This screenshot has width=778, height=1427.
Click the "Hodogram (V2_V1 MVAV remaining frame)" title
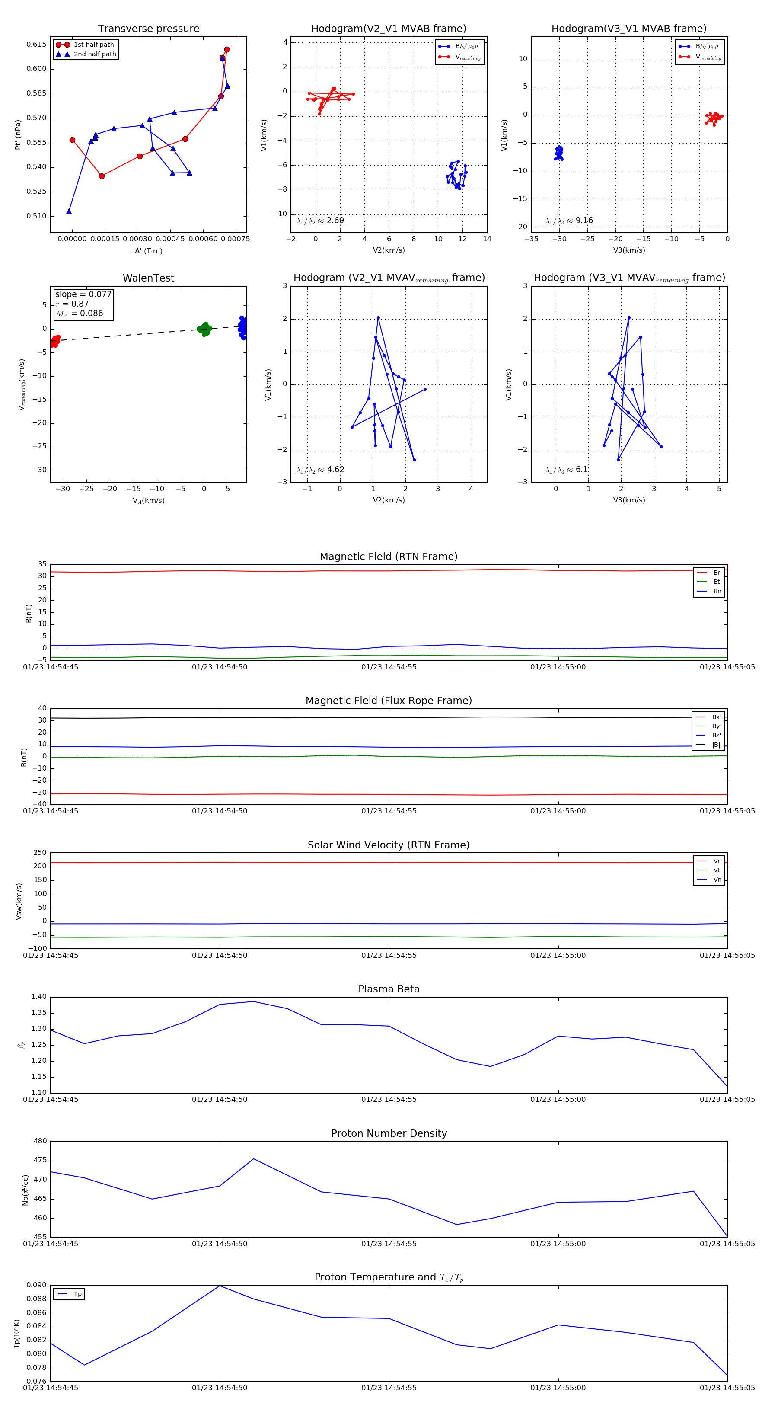coord(389,278)
